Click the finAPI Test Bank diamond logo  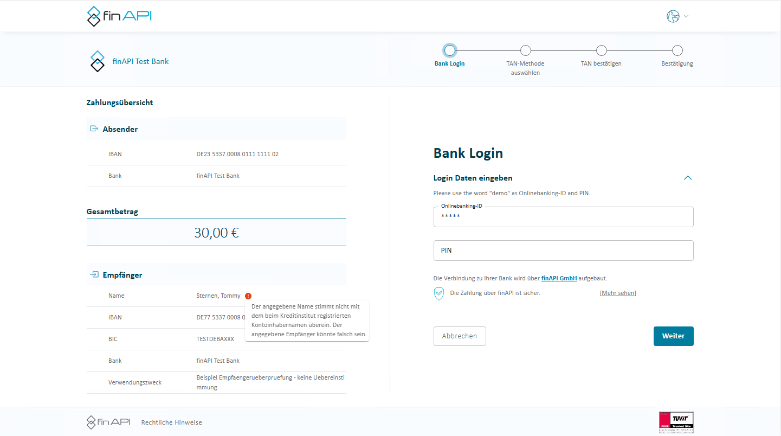point(98,61)
